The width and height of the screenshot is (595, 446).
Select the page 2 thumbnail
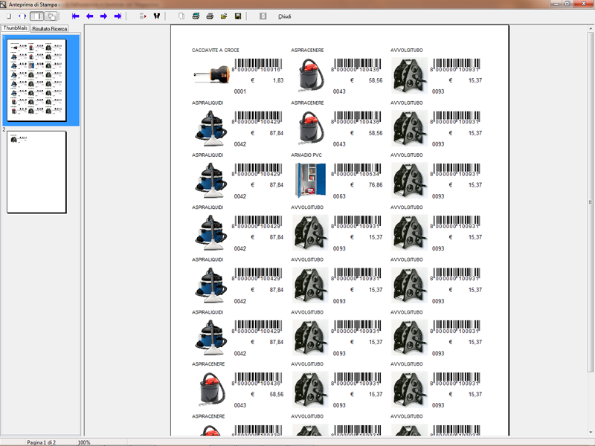click(36, 172)
